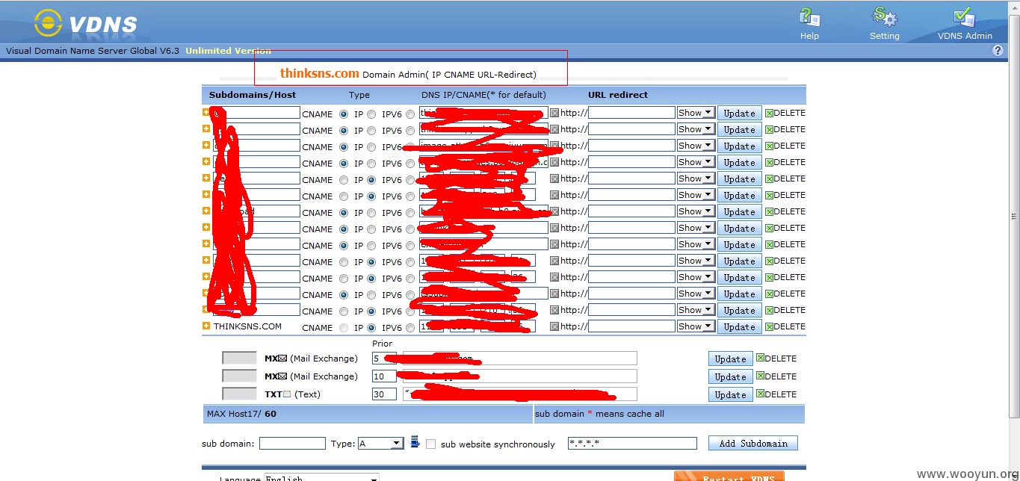Open Show dropdown in THINKSNS.COM row

coord(696,326)
